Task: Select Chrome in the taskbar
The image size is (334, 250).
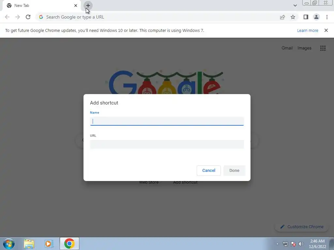Action: pos(69,243)
